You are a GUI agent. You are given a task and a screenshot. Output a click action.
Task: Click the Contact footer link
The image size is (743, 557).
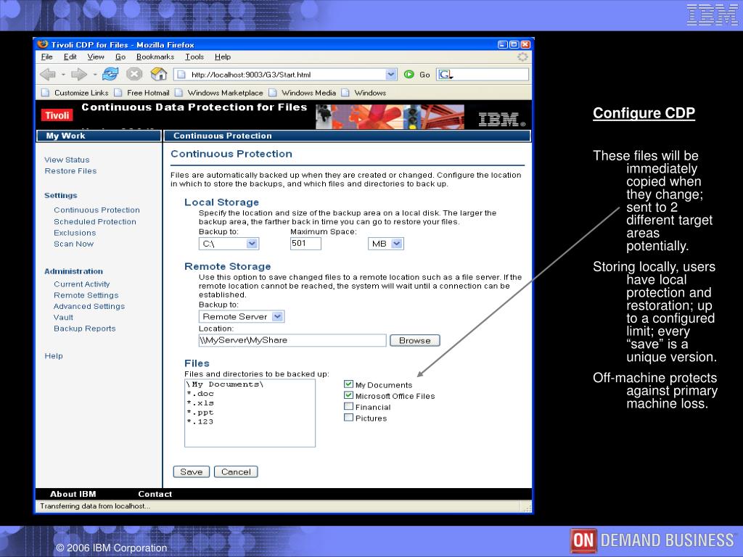(155, 494)
